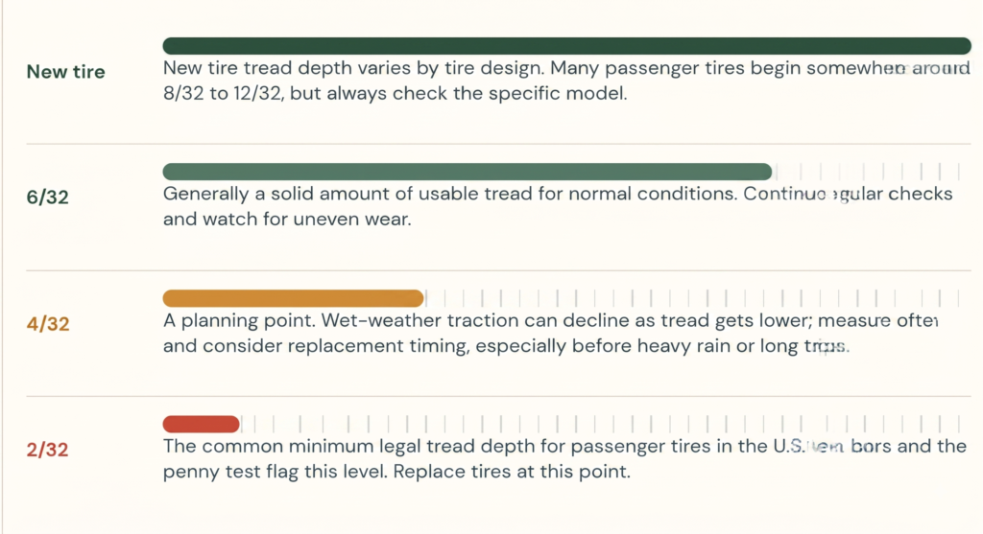The width and height of the screenshot is (983, 534).
Task: Click the red 2/32 bar fill
Action: tap(202, 425)
